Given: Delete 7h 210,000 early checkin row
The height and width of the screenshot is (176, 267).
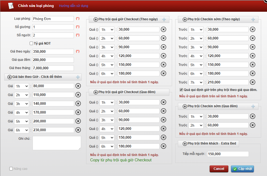Looking at the screenshot, I should click(x=253, y=82).
